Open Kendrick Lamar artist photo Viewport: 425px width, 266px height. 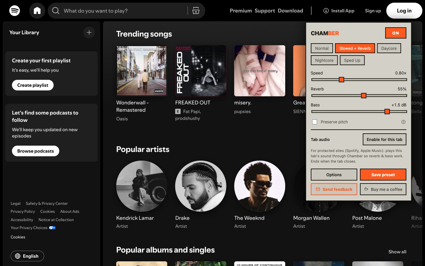142,186
